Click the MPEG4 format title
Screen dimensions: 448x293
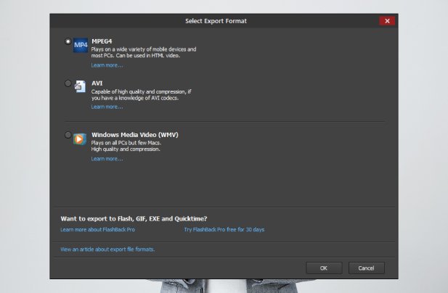tap(102, 41)
